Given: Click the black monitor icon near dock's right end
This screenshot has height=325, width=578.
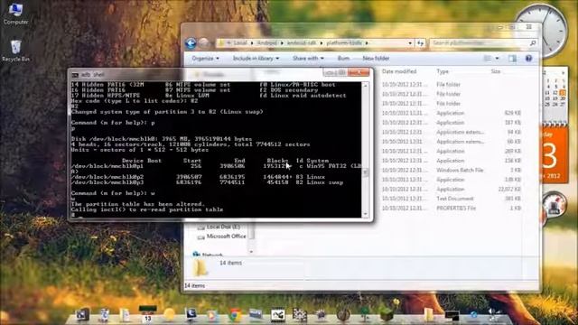Looking at the screenshot, I should coord(452,316).
